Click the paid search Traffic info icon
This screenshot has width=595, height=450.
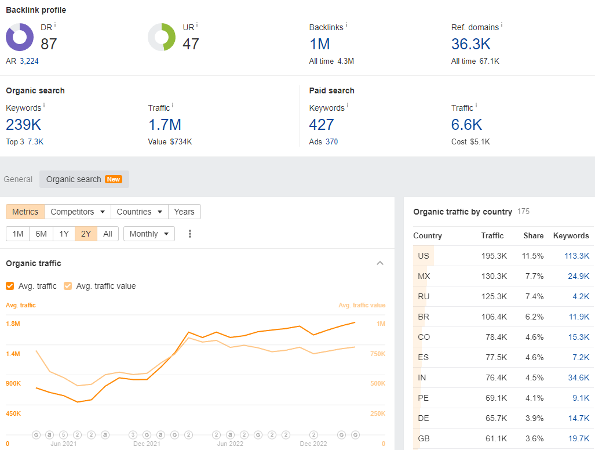[476, 106]
